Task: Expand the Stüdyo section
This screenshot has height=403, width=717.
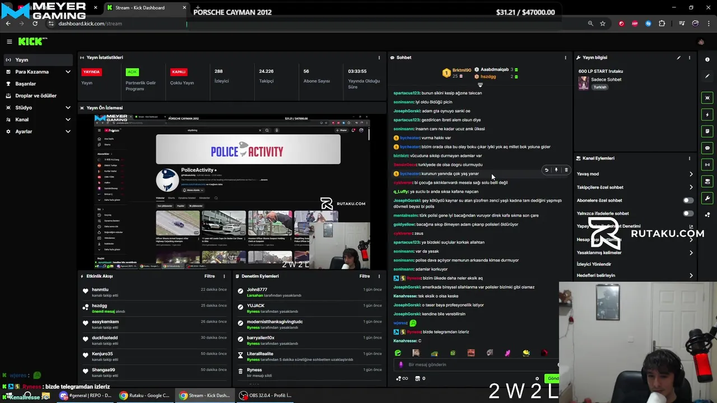Action: pyautogui.click(x=38, y=107)
